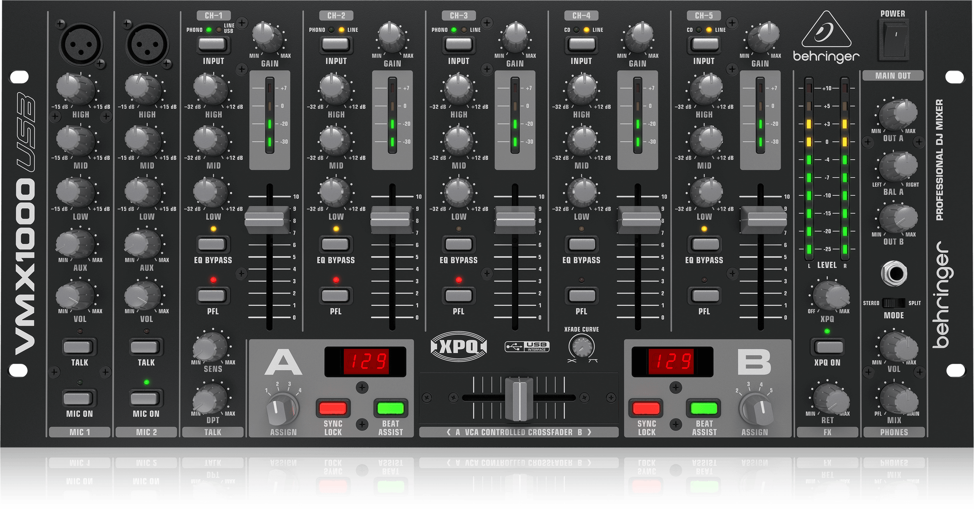Click the CH-2 HIGH knob
This screenshot has height=509, width=974.
pos(335,90)
